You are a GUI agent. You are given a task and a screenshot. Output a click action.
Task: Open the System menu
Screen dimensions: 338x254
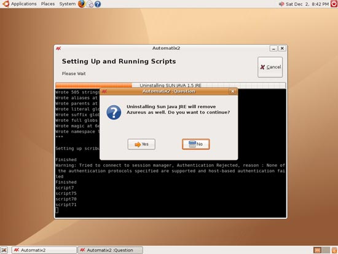(x=67, y=4)
